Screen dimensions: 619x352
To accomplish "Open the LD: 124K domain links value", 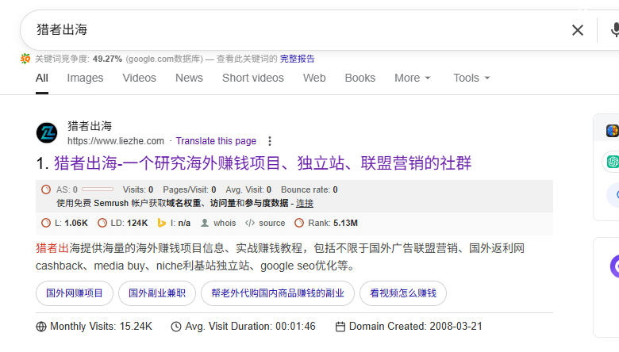I will tap(129, 223).
